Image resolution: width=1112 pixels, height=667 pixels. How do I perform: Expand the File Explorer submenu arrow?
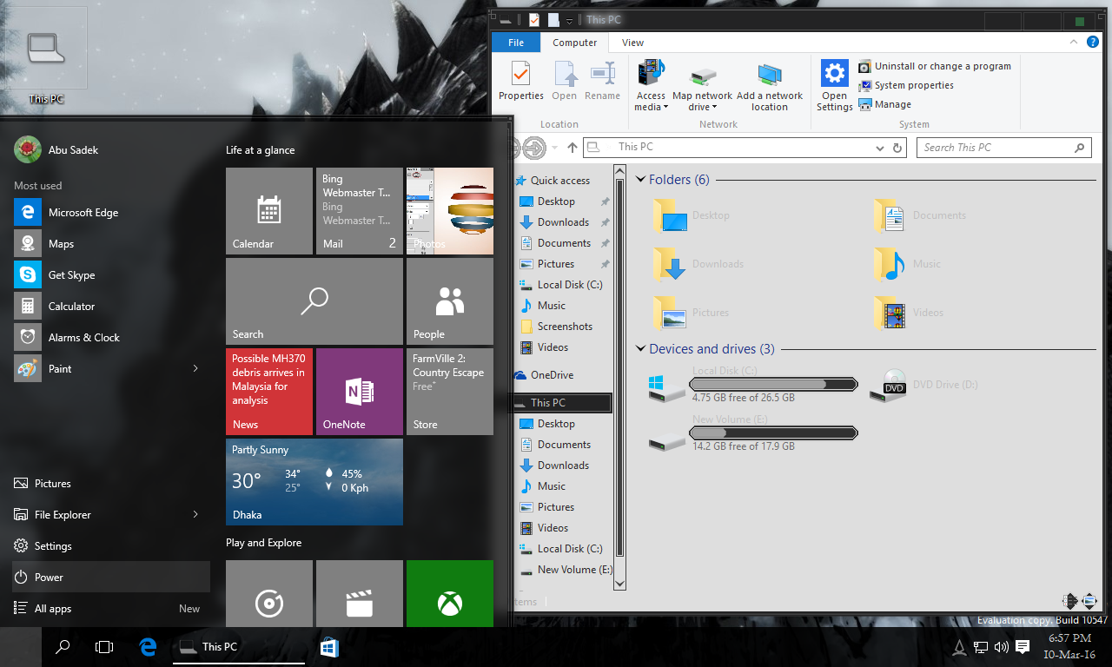(195, 515)
